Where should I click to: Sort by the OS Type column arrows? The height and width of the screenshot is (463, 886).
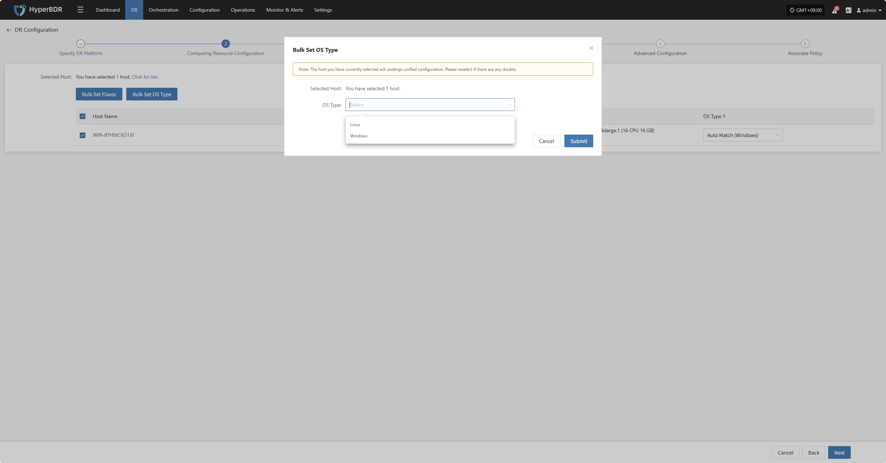point(724,116)
